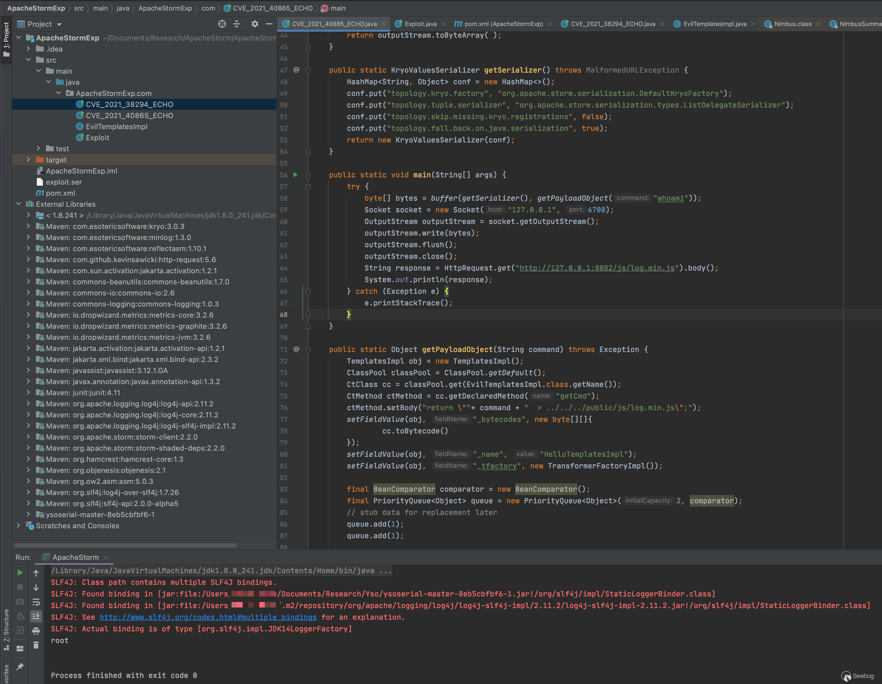Select exploit.ser file in project tree
This screenshot has width=882, height=684.
click(x=63, y=182)
